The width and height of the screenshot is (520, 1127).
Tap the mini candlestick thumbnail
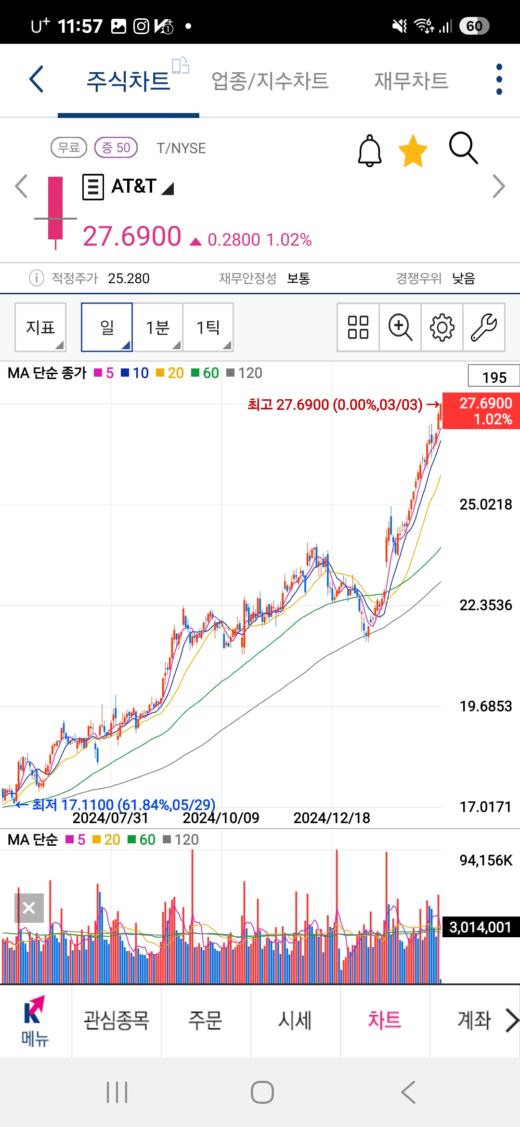pyautogui.click(x=55, y=212)
